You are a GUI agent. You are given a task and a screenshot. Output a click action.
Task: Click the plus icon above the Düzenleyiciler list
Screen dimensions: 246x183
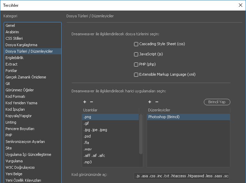pyautogui.click(x=150, y=102)
